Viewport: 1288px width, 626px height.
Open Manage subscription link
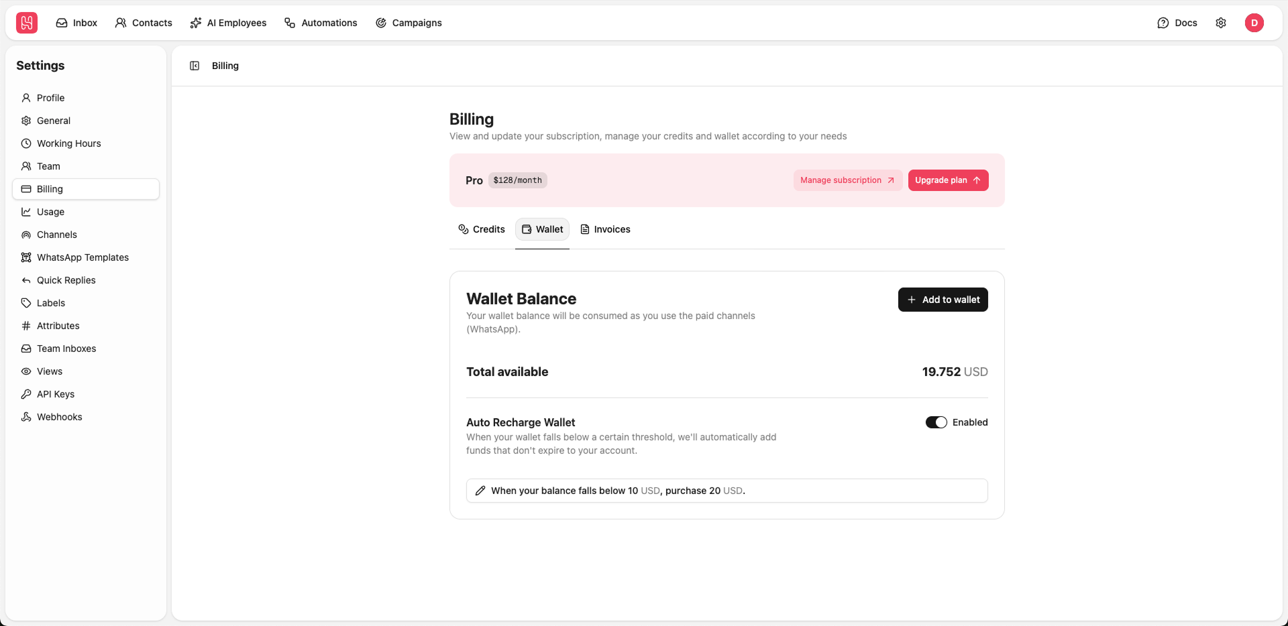pos(847,180)
